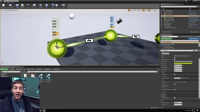200x112 pixels.
Task: Open the viewport Show menu
Action: pyautogui.click(x=16, y=10)
